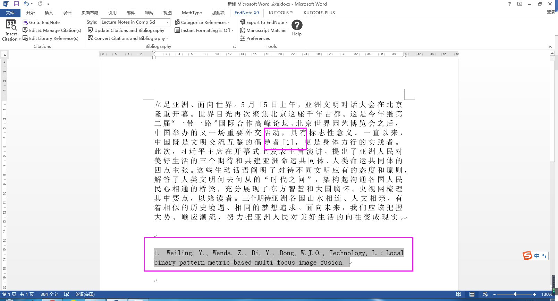Click Update Citations and Bibliography

coord(126,30)
